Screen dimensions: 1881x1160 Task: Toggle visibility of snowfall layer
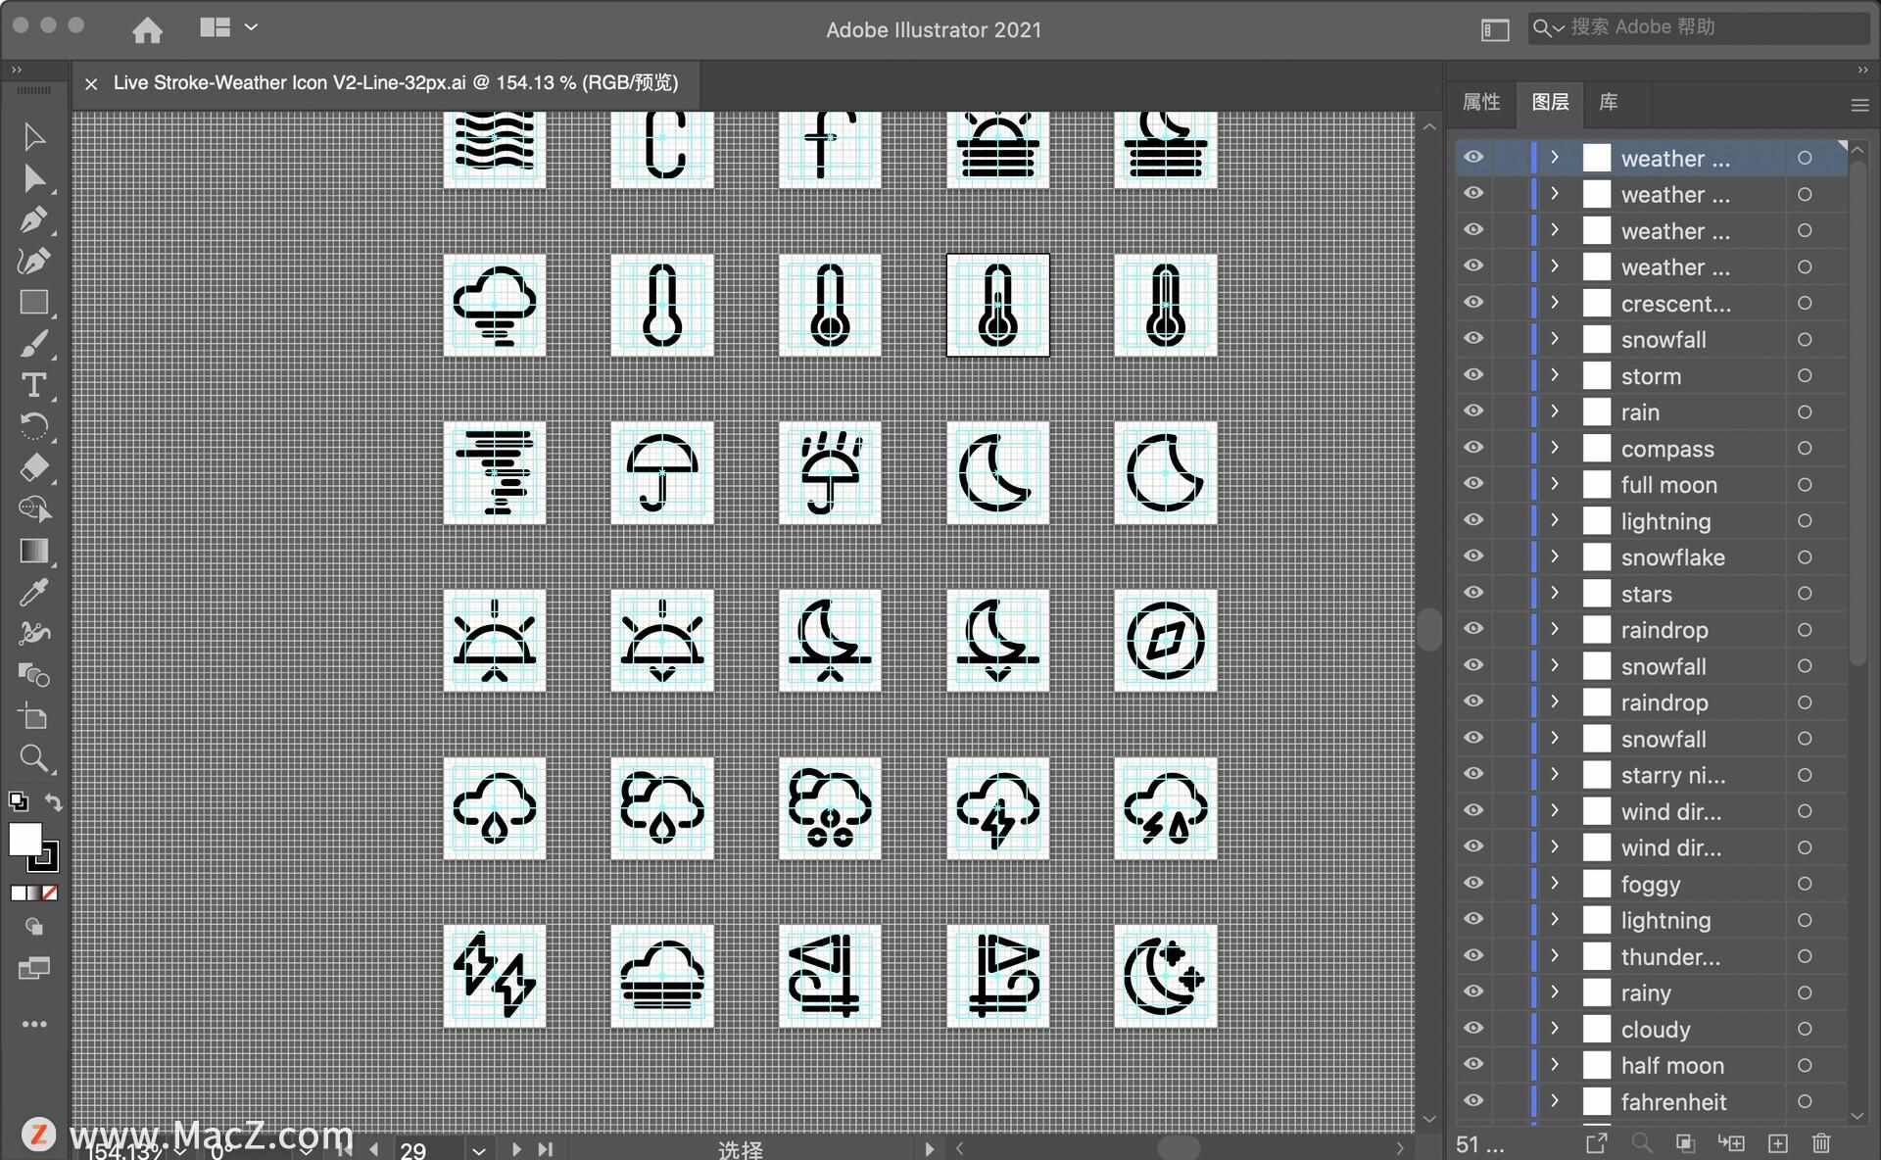(x=1473, y=339)
